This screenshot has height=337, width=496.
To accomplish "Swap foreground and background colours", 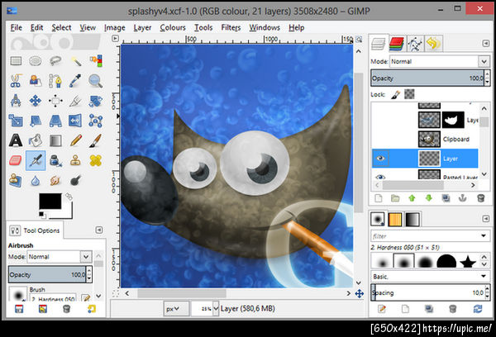I will pos(69,197).
